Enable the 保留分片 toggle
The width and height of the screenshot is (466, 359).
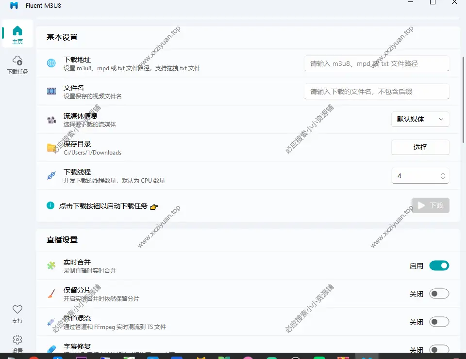439,294
